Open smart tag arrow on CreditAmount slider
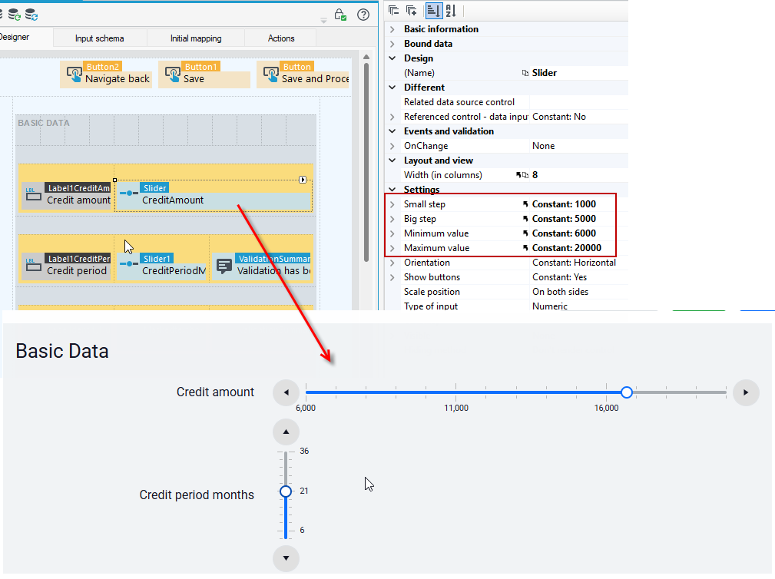 pos(303,180)
